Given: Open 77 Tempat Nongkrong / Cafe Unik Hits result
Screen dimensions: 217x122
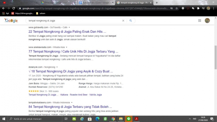Looking at the screenshot, I should 73,51.
